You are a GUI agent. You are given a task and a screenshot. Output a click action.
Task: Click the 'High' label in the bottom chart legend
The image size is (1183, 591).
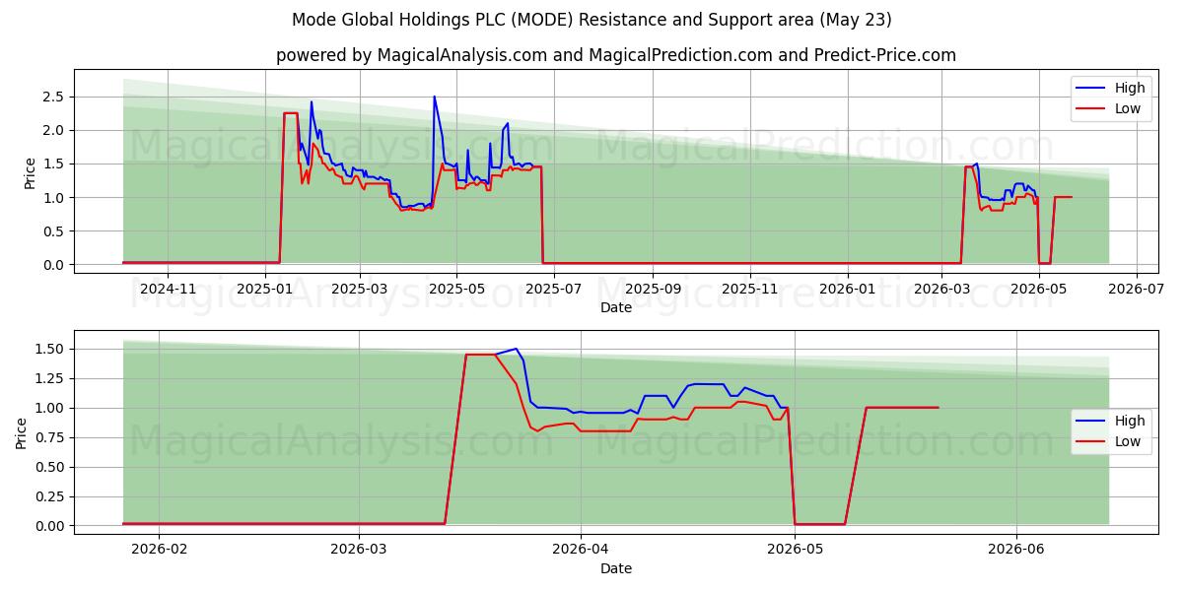(x=1130, y=421)
